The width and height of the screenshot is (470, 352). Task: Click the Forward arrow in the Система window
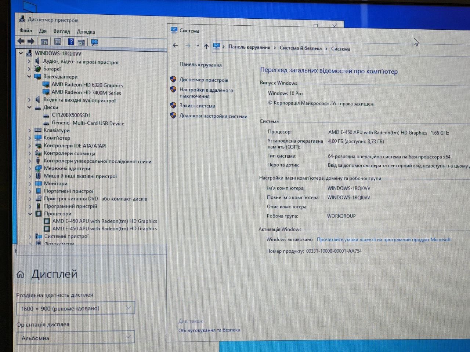(x=188, y=45)
